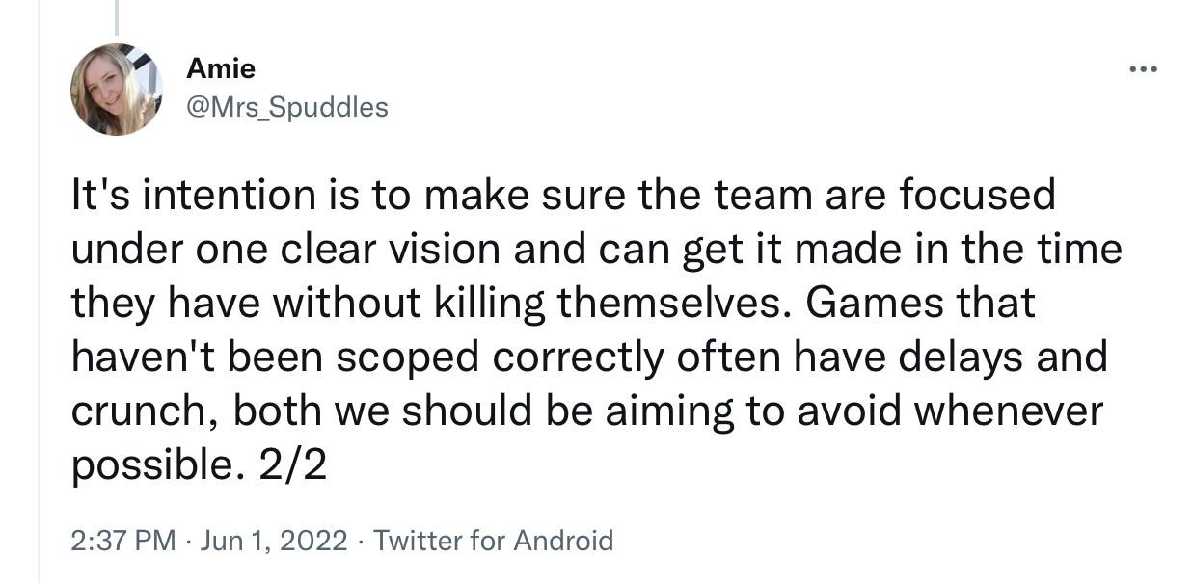Click the word "possible" in the tweet
This screenshot has width=1192, height=583.
[149, 467]
